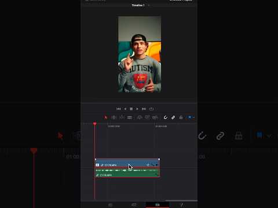Toggle the magnet Snapping option

click(x=166, y=117)
